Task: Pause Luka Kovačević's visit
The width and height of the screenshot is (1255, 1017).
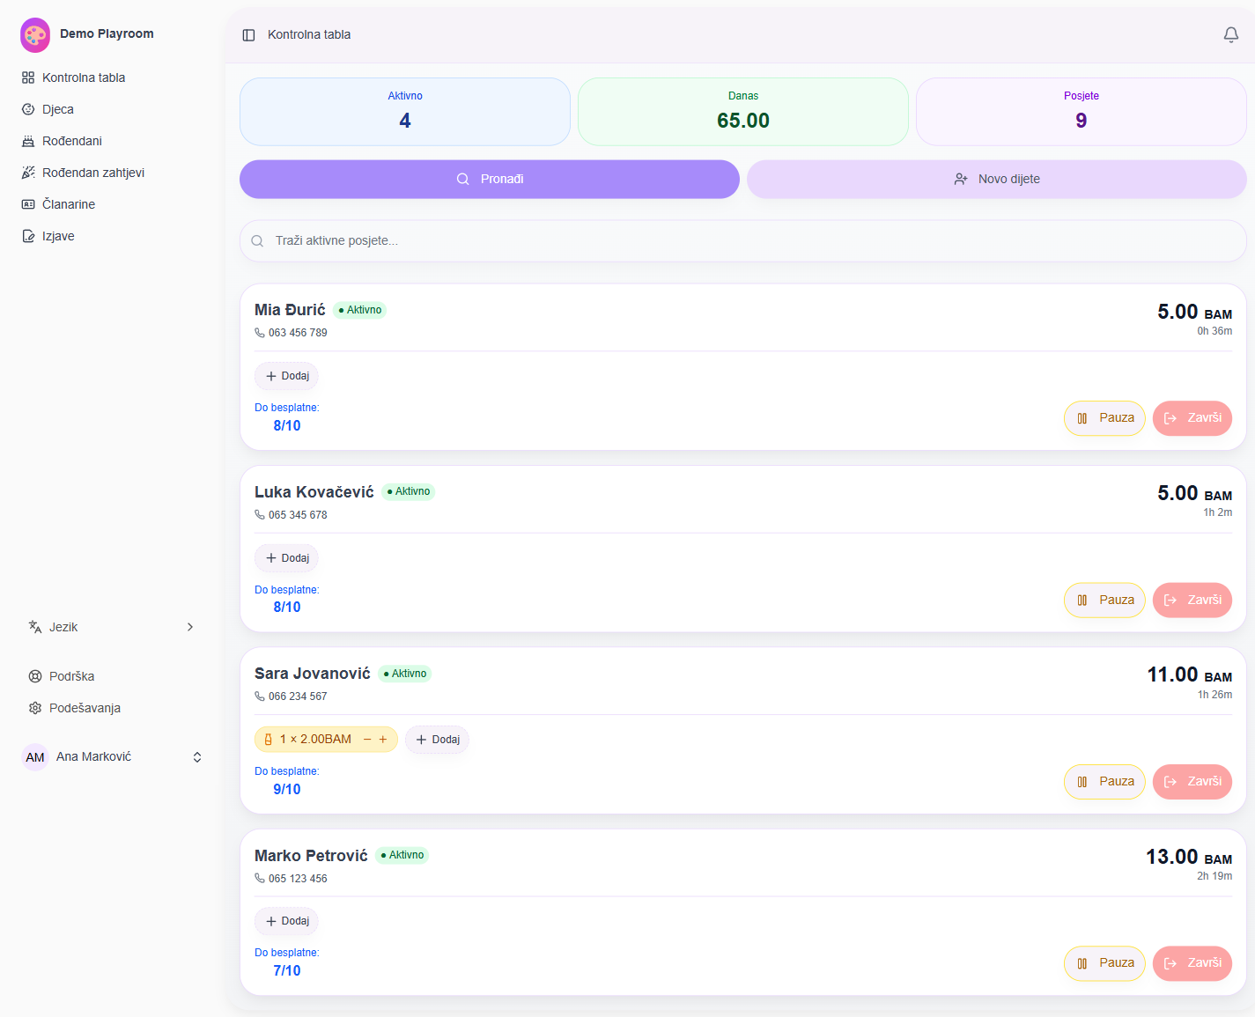Action: [x=1104, y=601]
